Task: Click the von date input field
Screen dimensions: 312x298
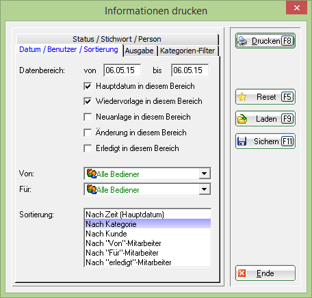Action: [x=122, y=70]
